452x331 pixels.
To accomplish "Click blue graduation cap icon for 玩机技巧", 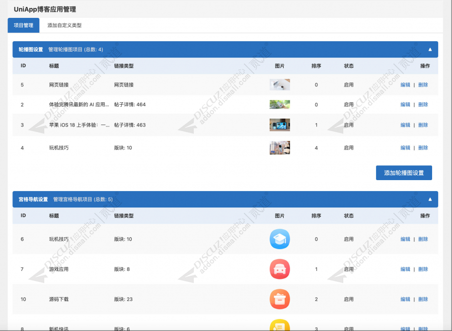I will [x=280, y=239].
